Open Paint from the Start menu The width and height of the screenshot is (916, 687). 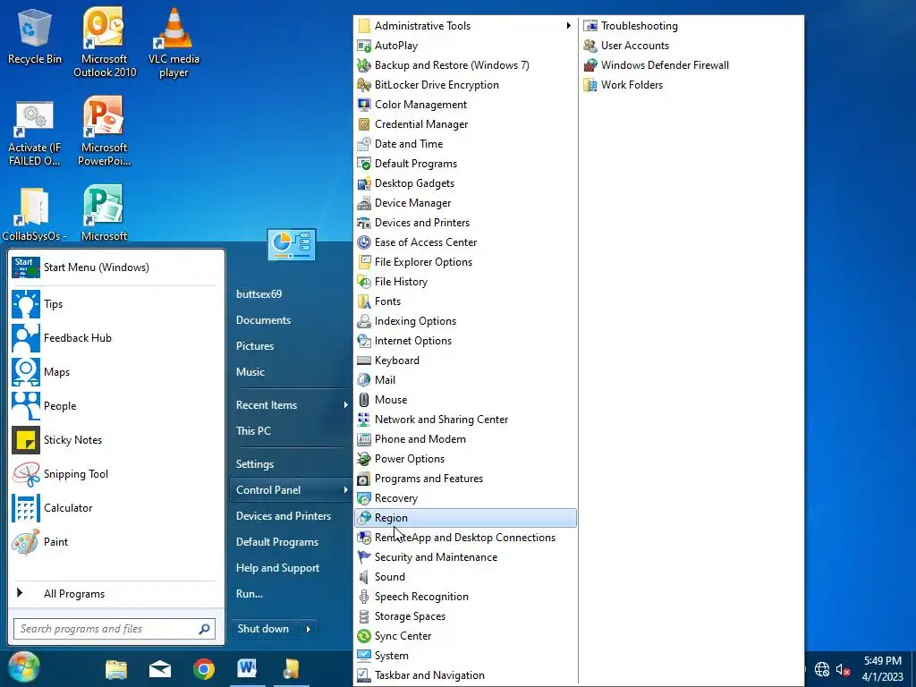click(114, 541)
